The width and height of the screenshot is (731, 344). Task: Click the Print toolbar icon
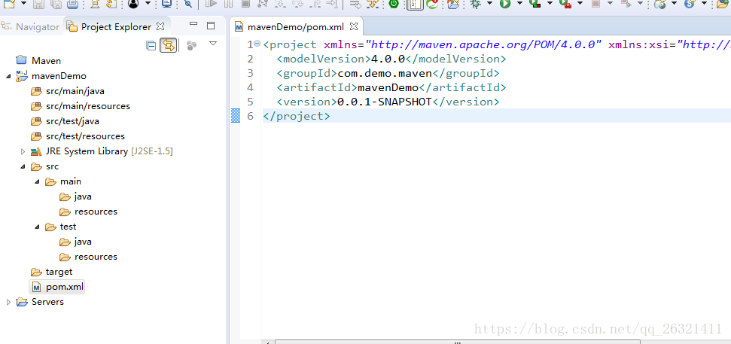pyautogui.click(x=72, y=4)
